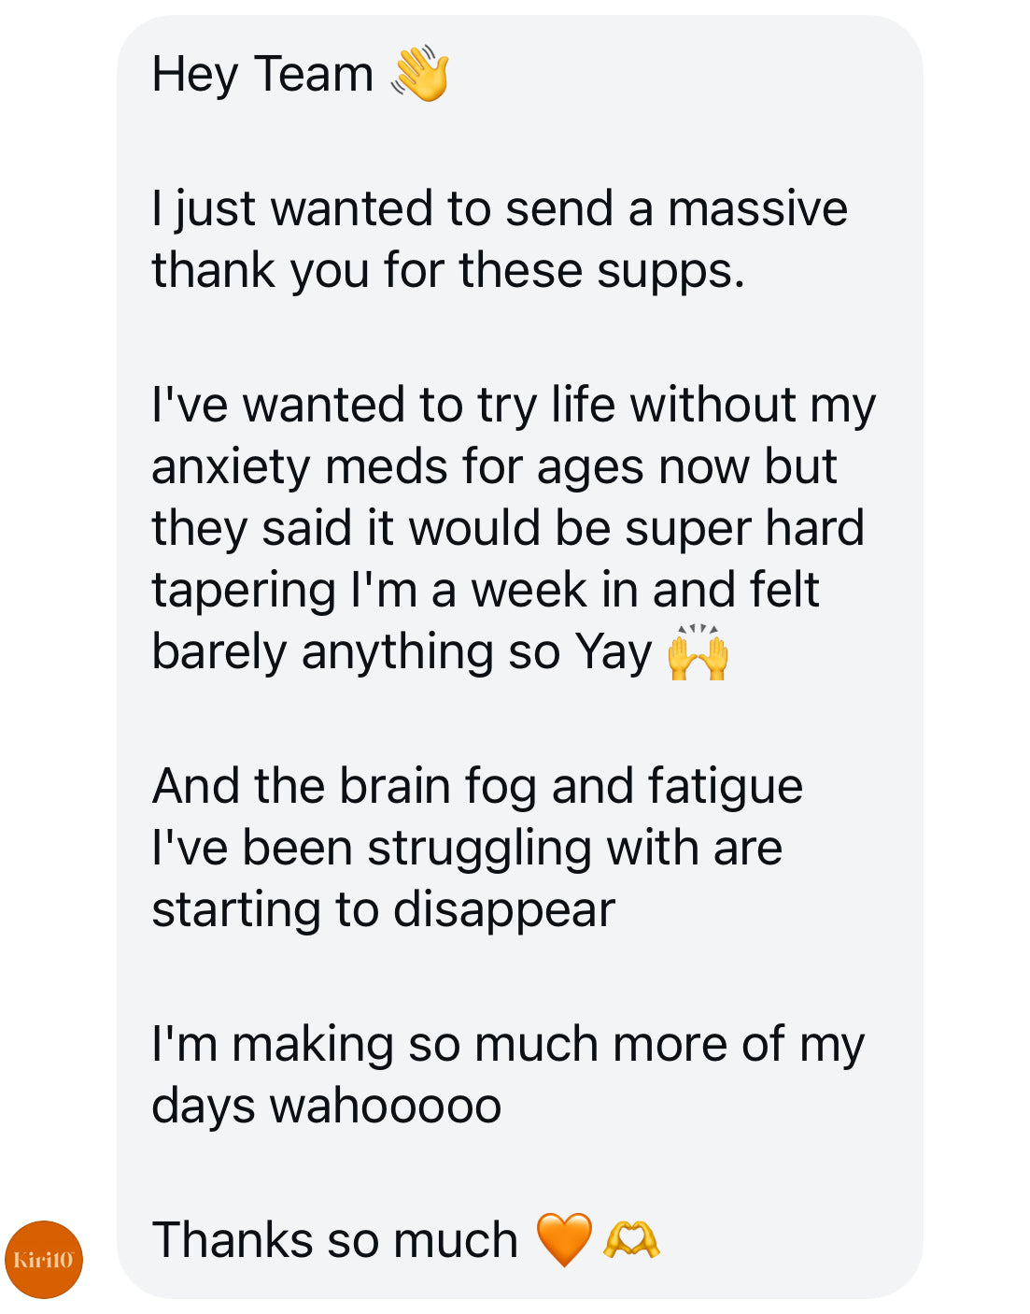Image resolution: width=1030 pixels, height=1314 pixels.
Task: Click 'anxiety meds' text line
Action: tap(494, 467)
